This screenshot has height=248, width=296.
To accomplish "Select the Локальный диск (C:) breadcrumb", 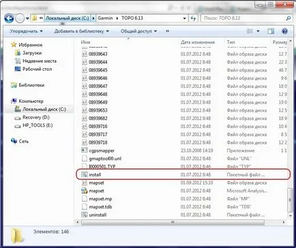I will [68, 18].
